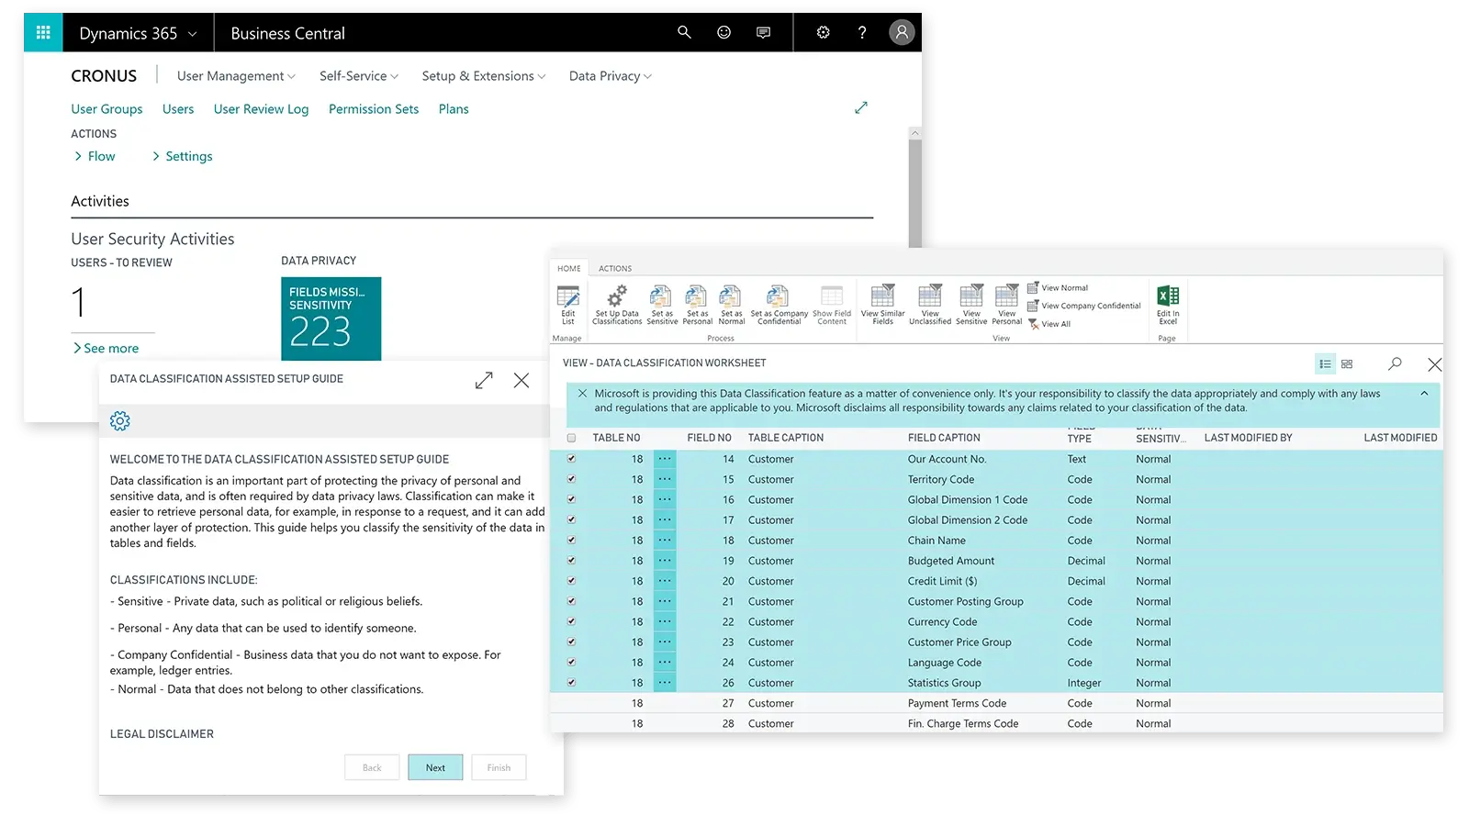Click the Next button in setup guide
This screenshot has height=826, width=1469.
click(435, 767)
